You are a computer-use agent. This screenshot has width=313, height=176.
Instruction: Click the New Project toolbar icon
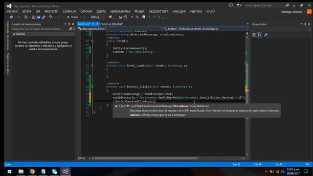(x=26, y=17)
